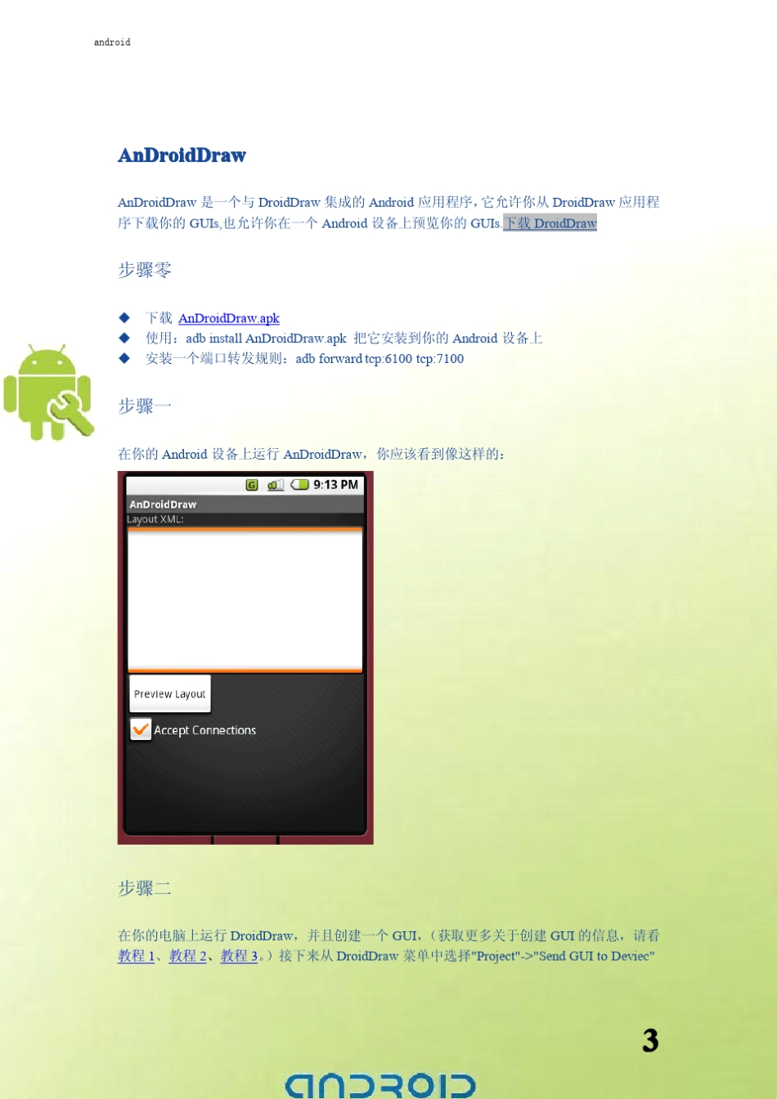Open the AnDroidDraw.apk download link
This screenshot has width=777, height=1099.
coord(229,318)
